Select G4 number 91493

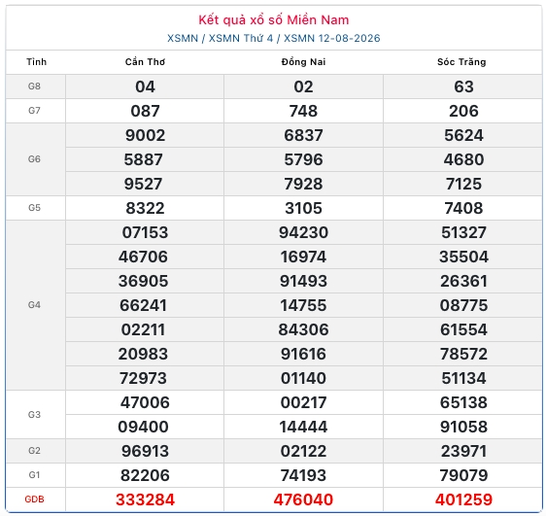[x=303, y=281]
